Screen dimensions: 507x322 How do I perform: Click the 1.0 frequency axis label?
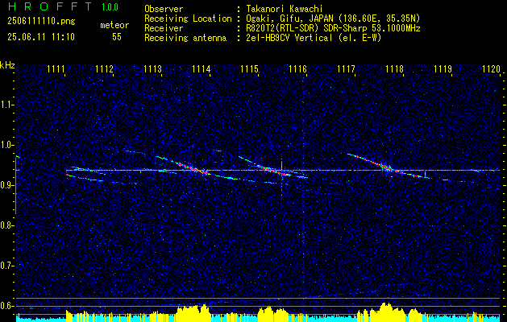point(7,145)
